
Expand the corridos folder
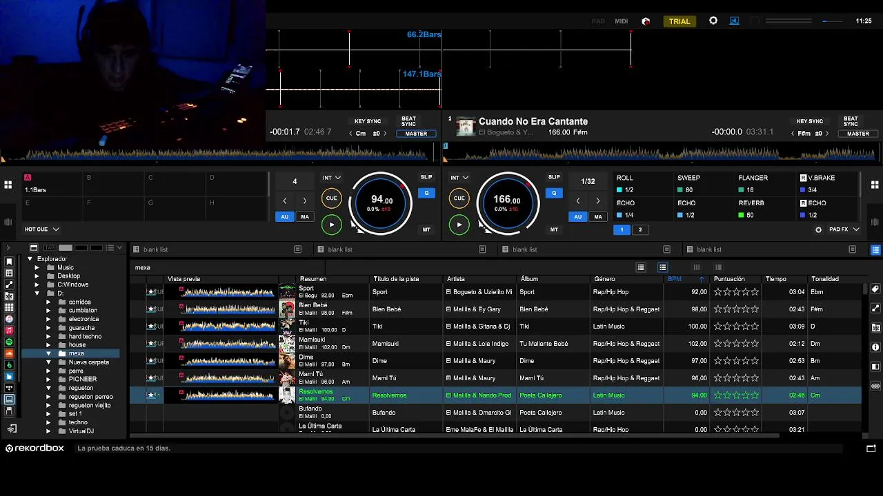coord(48,302)
